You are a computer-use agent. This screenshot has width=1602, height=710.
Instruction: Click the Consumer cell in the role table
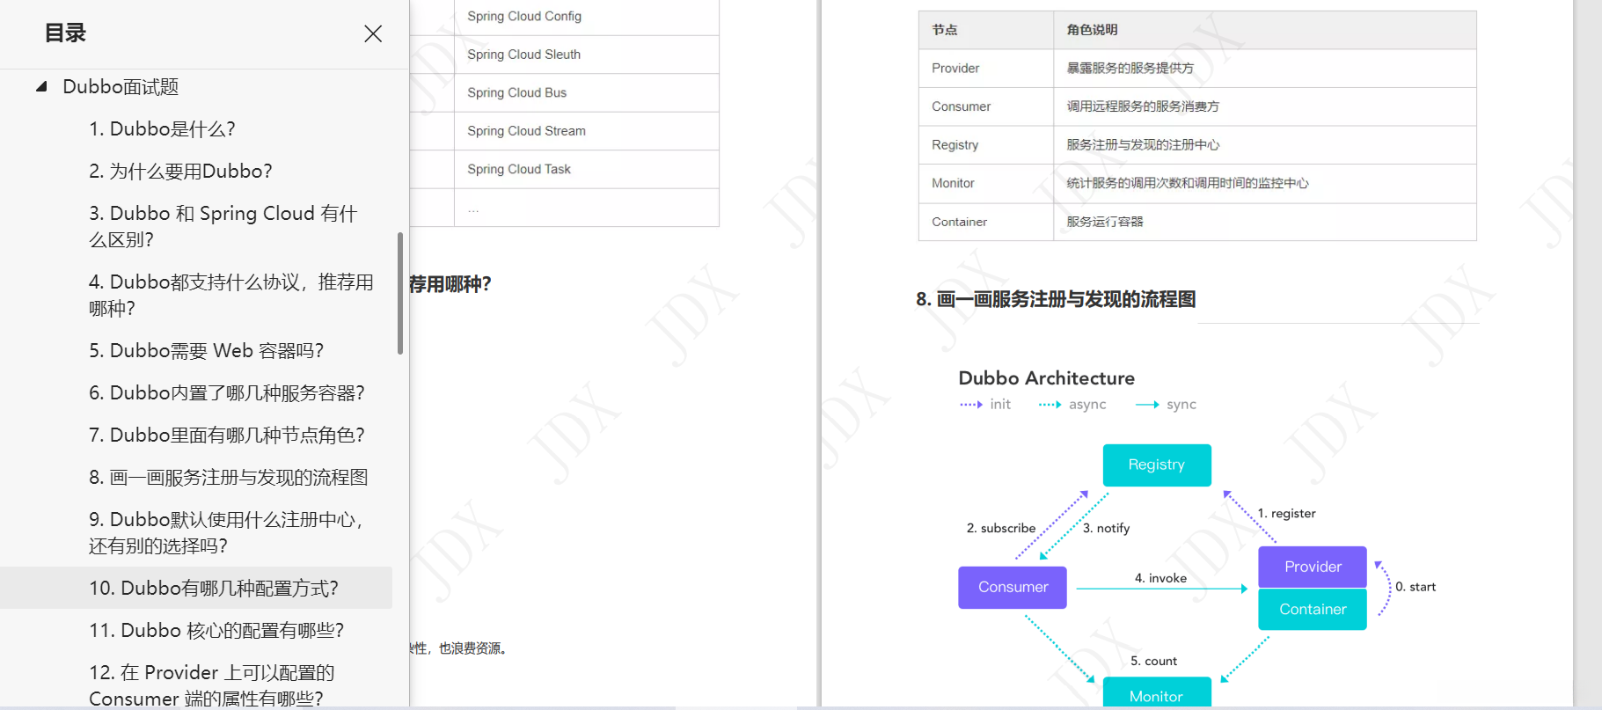click(986, 106)
